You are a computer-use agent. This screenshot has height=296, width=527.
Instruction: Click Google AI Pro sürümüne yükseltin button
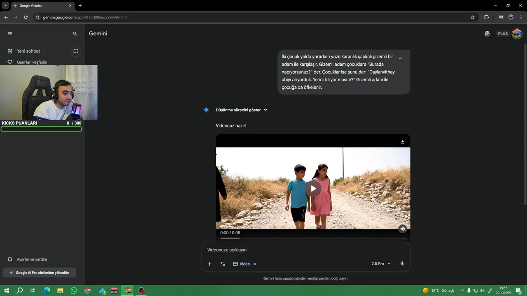point(39,273)
